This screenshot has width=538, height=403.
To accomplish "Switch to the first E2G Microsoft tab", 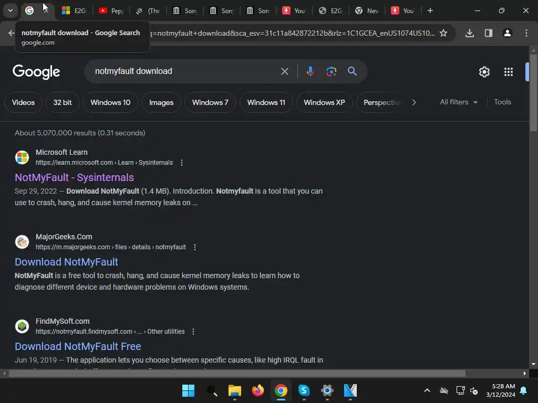I will (74, 10).
